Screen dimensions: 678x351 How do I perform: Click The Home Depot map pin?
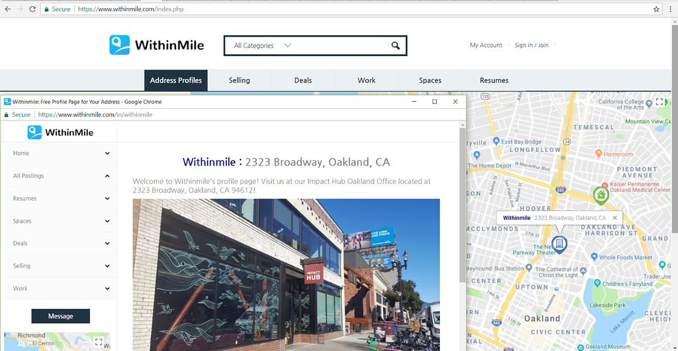point(477,155)
